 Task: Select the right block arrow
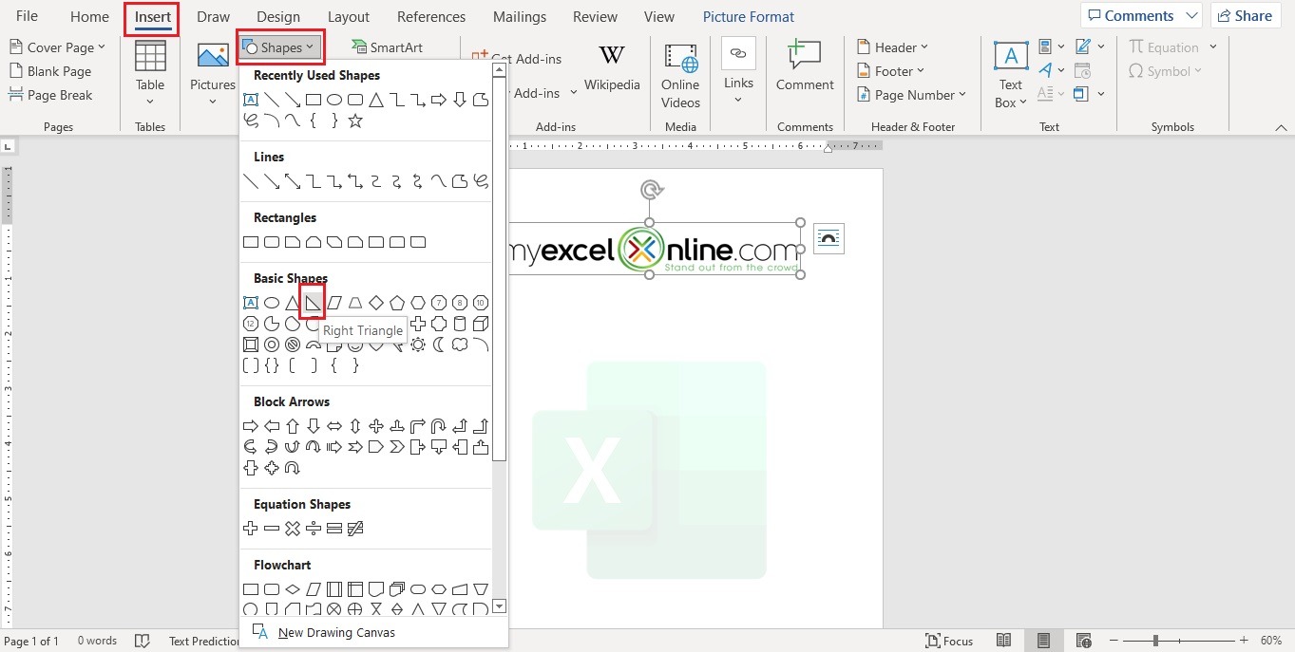coord(251,426)
